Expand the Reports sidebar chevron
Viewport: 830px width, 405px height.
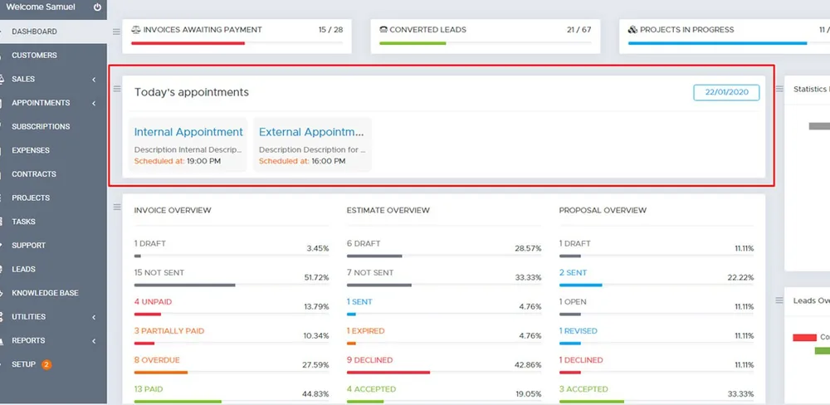click(94, 341)
